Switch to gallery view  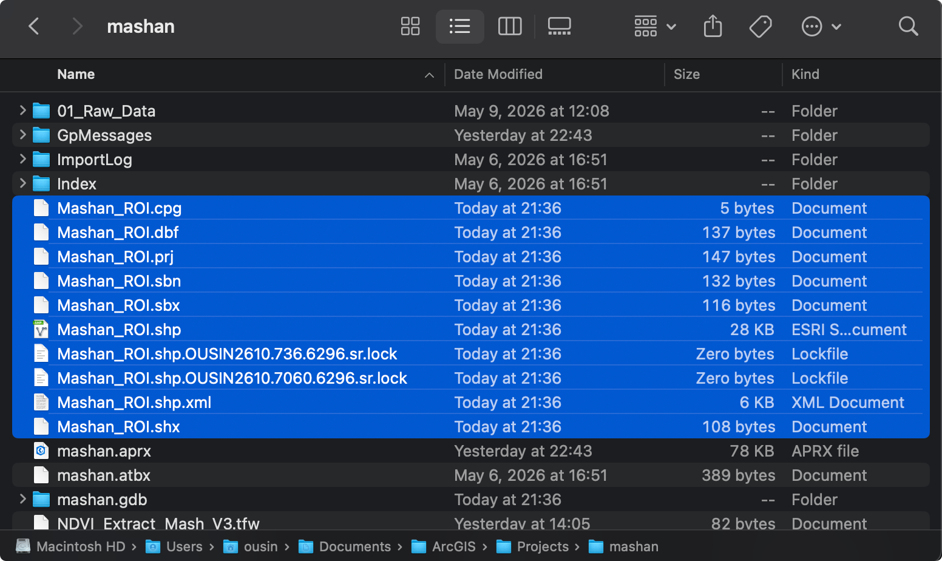tap(559, 26)
